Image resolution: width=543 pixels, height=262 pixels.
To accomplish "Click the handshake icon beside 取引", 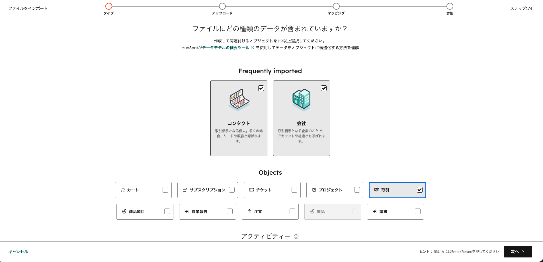I will point(377,190).
